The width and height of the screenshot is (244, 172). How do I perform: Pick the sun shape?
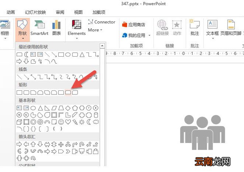[82, 122]
